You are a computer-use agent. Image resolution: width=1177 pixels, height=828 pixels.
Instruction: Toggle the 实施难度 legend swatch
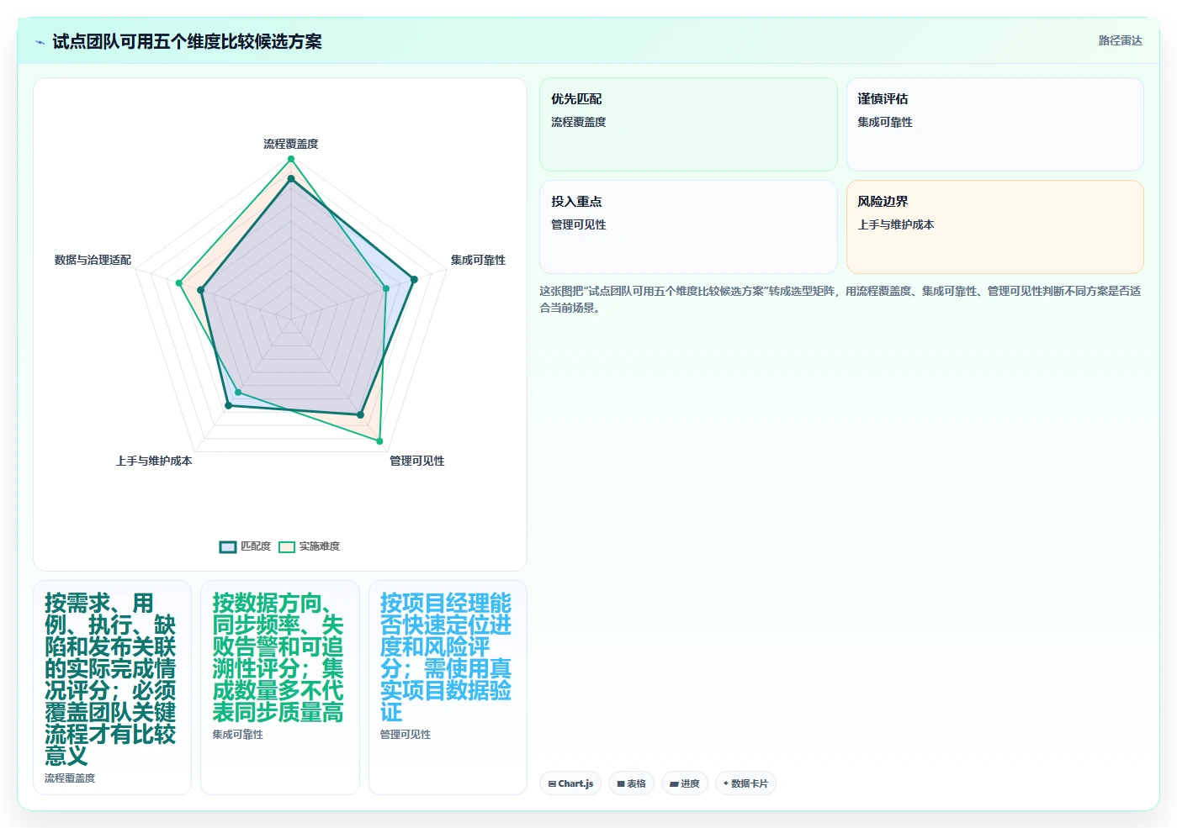pos(287,546)
